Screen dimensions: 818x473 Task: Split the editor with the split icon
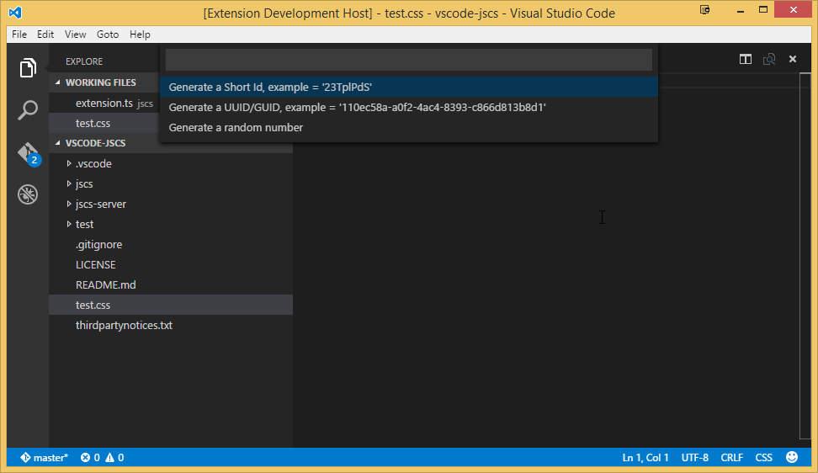[x=746, y=60]
